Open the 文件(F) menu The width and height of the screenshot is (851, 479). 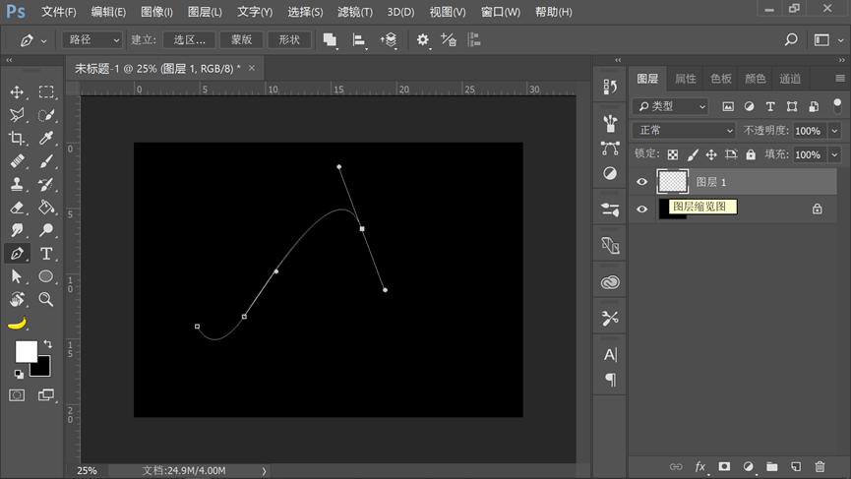[x=59, y=12]
